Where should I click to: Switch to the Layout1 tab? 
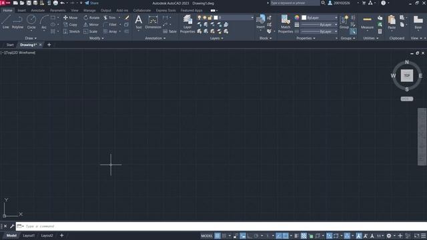click(x=29, y=235)
